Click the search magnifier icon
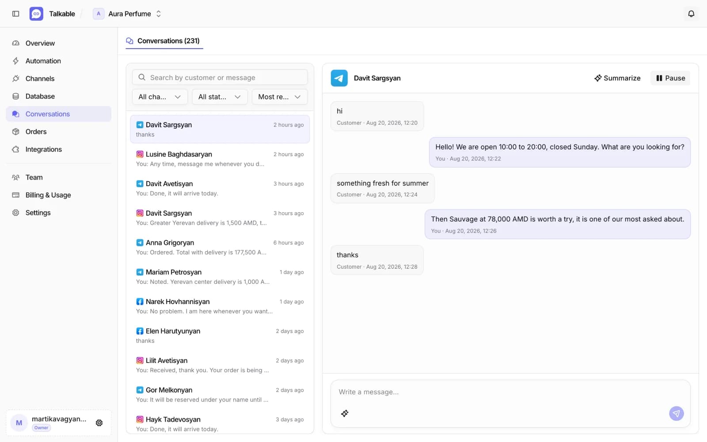 pos(142,77)
